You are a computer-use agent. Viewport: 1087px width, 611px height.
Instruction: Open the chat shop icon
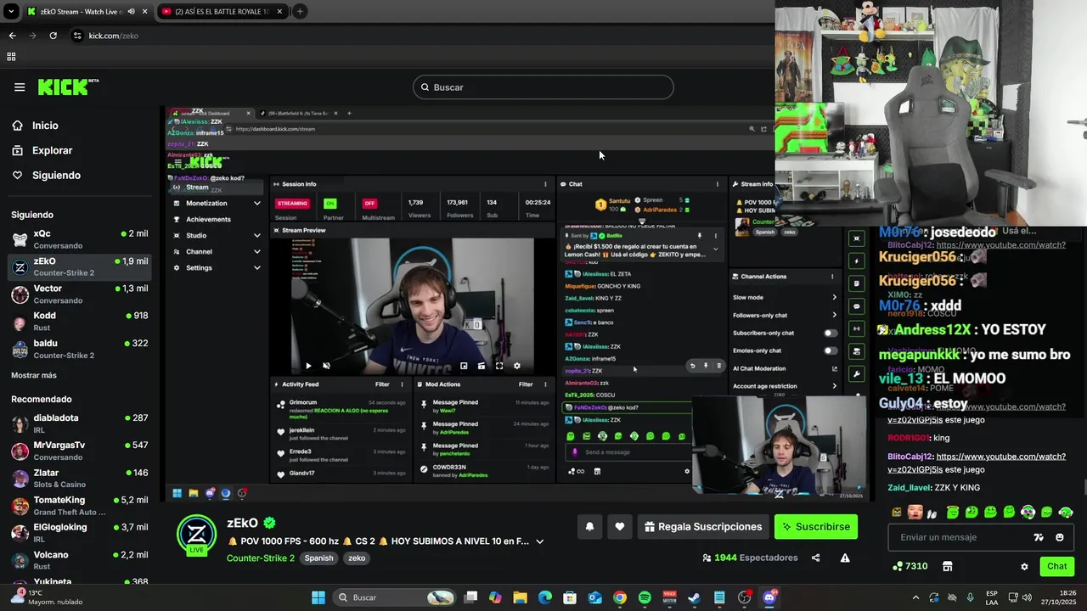click(948, 566)
